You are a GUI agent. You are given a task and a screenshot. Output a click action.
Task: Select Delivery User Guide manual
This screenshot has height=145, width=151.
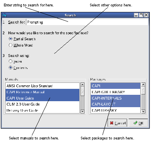coord(42,110)
